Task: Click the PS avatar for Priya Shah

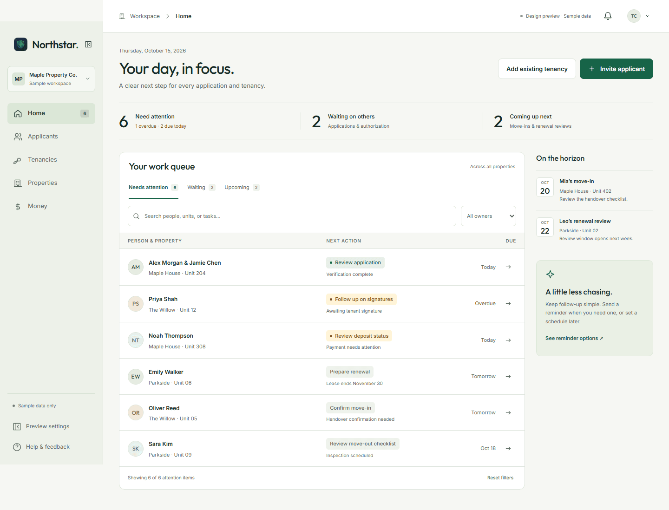Action: click(x=136, y=304)
